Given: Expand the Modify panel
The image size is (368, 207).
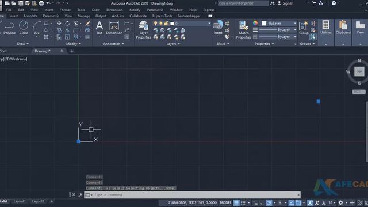Looking at the screenshot, I should tap(74, 44).
